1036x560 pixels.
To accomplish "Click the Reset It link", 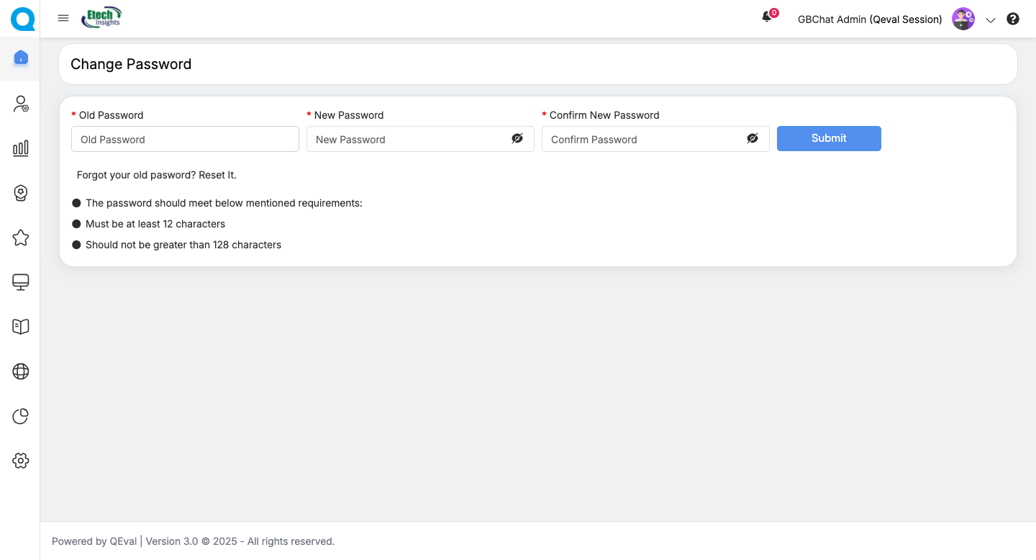I will pos(217,175).
